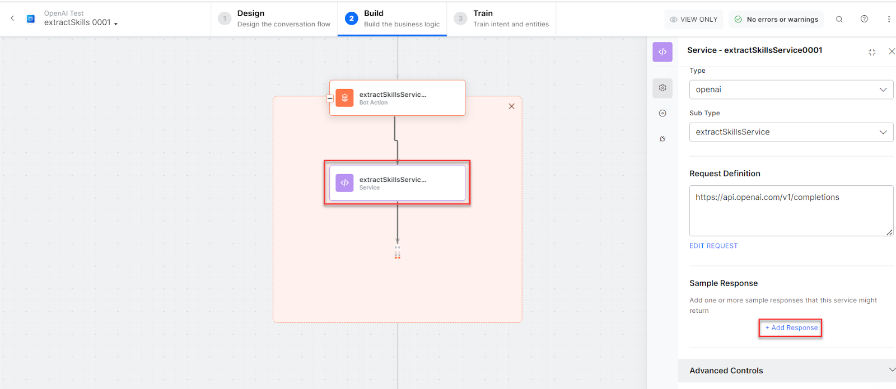
Task: Click the circular target icon in panel sidebar
Action: pyautogui.click(x=662, y=114)
